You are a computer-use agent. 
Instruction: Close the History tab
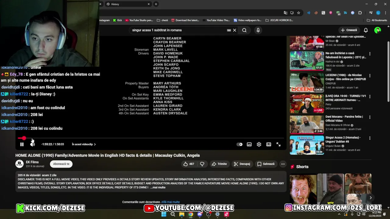149,4
